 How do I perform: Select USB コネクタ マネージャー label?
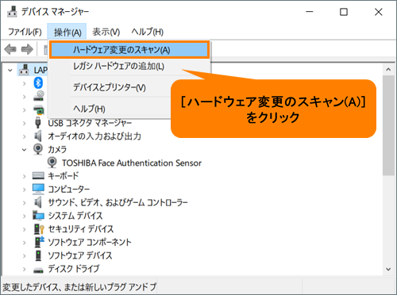pyautogui.click(x=90, y=123)
